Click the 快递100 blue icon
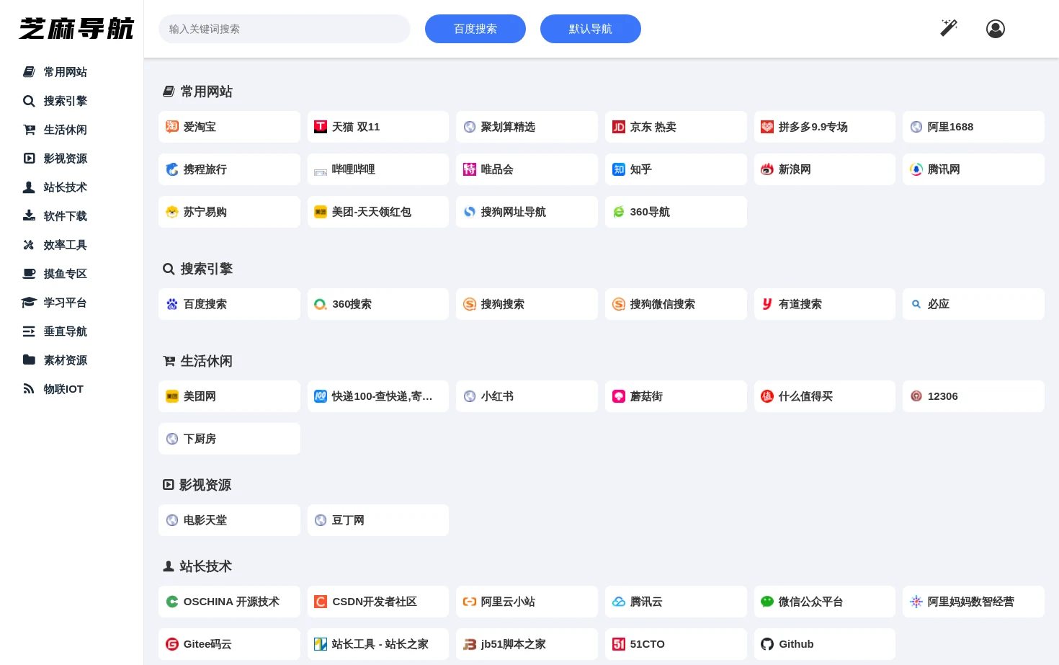This screenshot has height=665, width=1059. tap(321, 396)
